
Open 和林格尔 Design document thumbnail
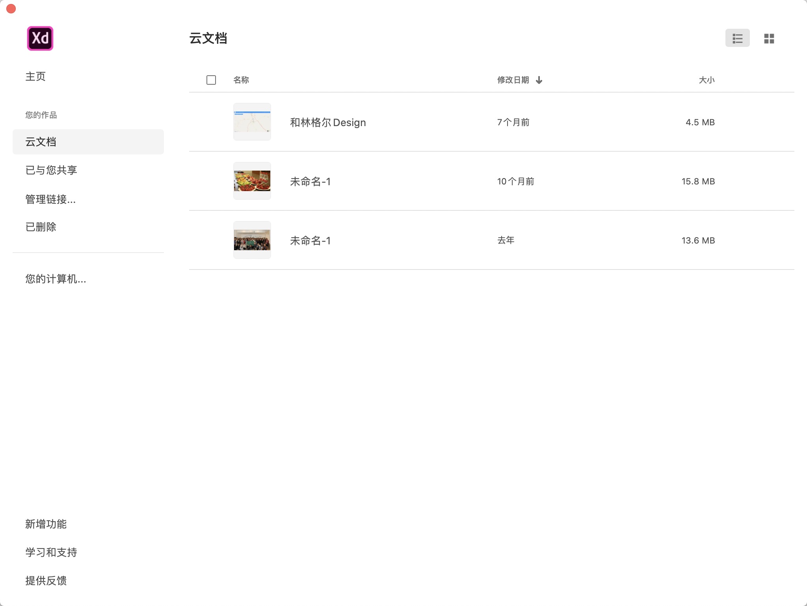coord(252,122)
